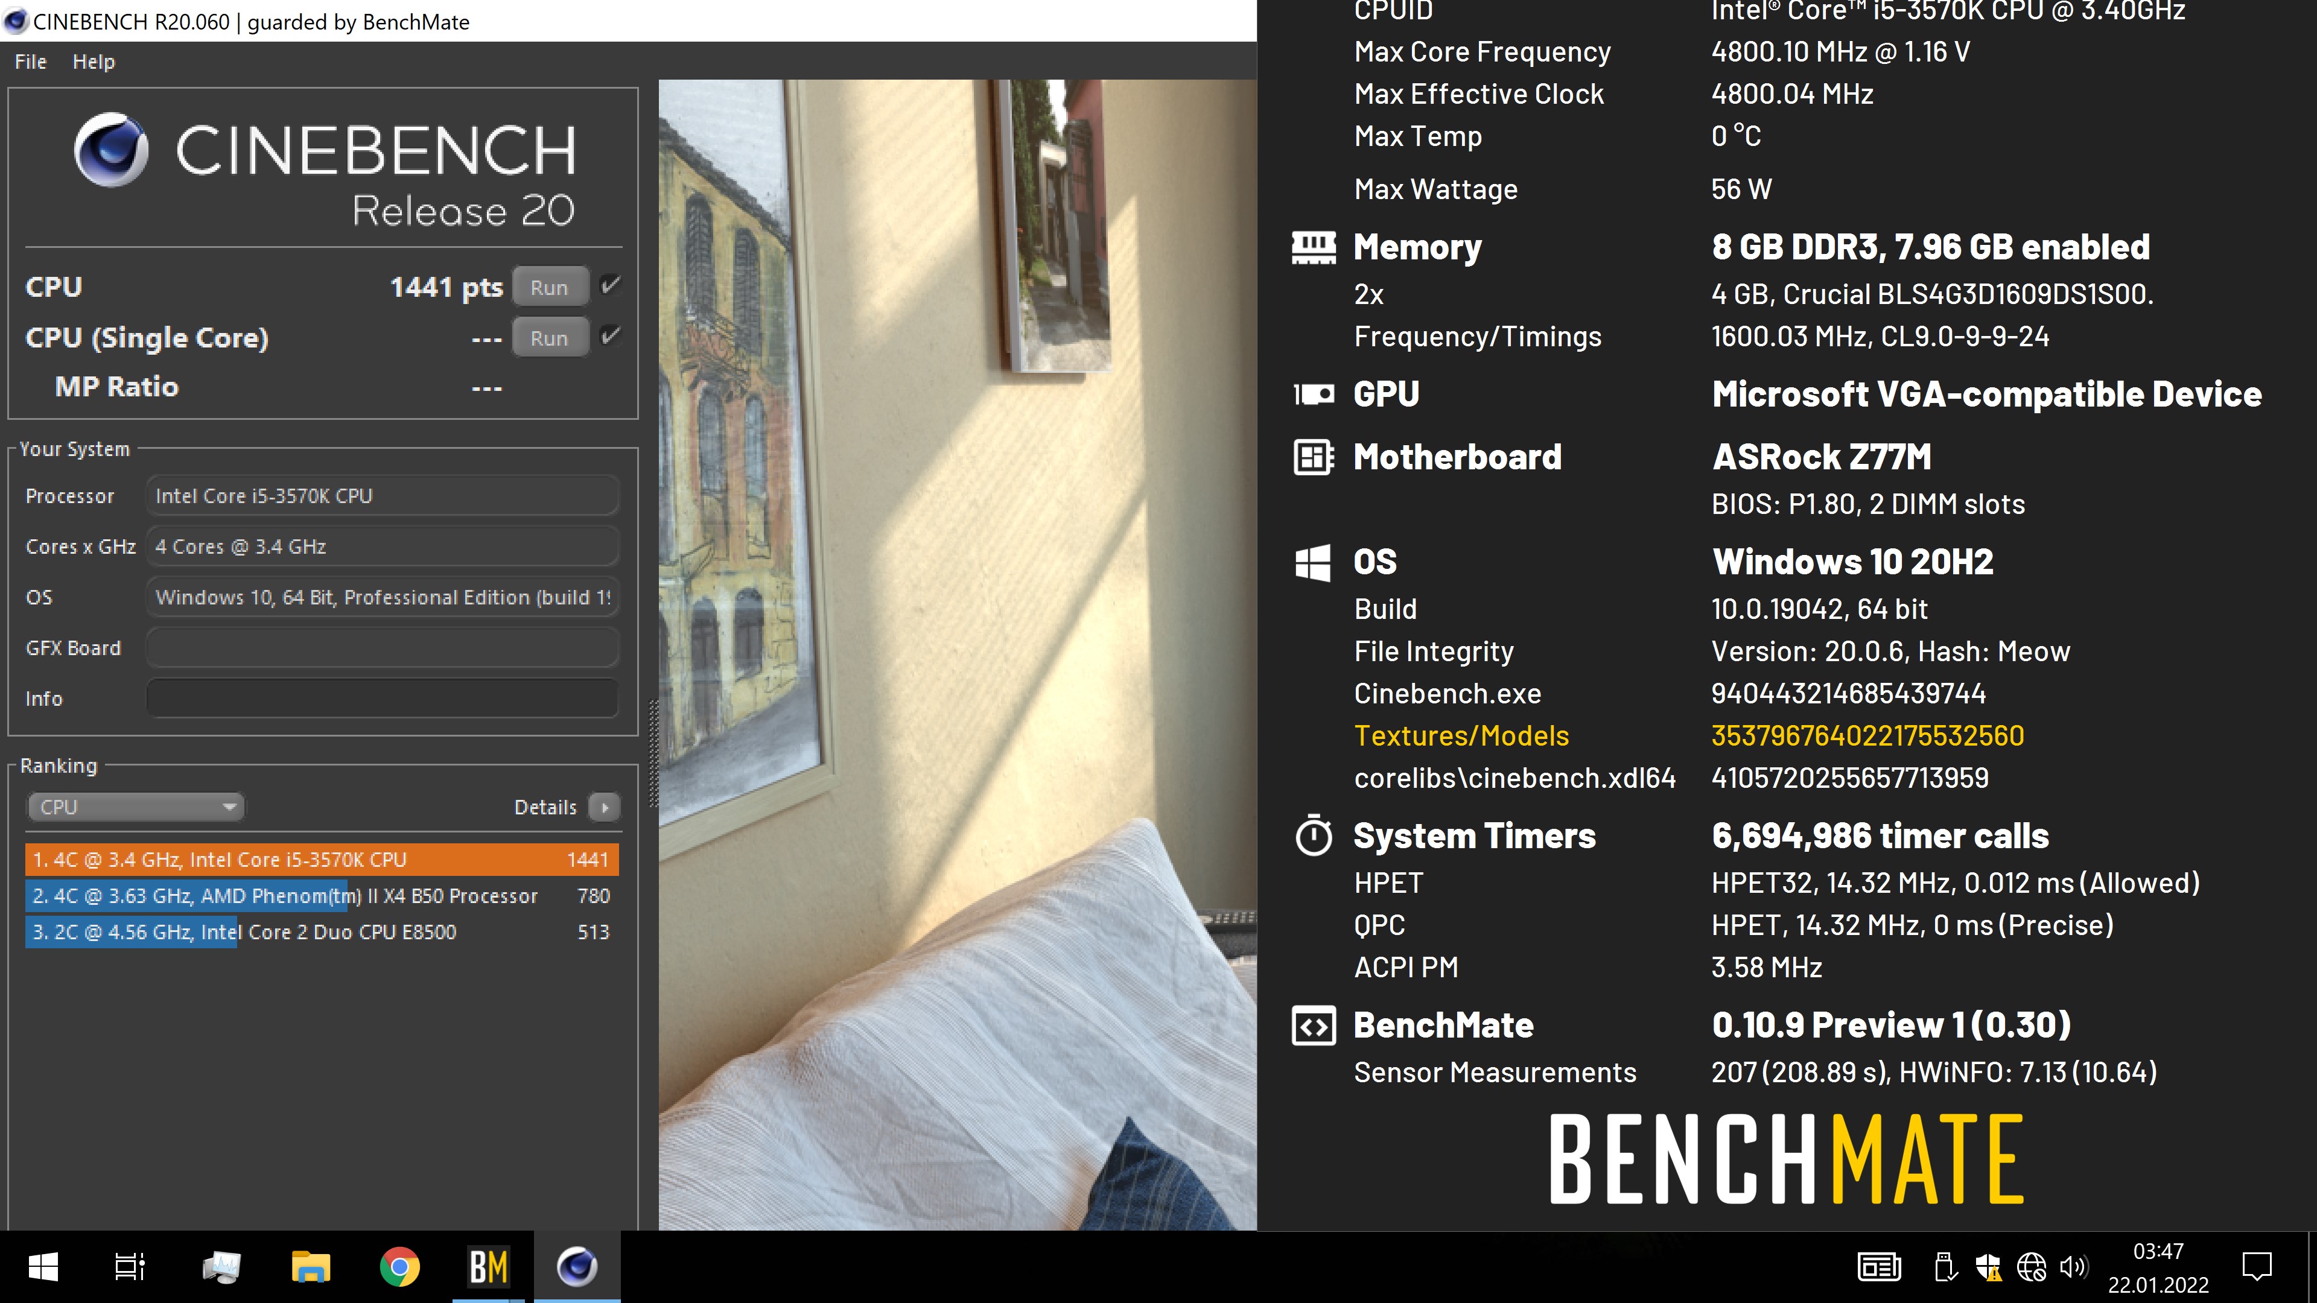Open the Windows Start menu
This screenshot has height=1303, width=2317.
pos(43,1267)
